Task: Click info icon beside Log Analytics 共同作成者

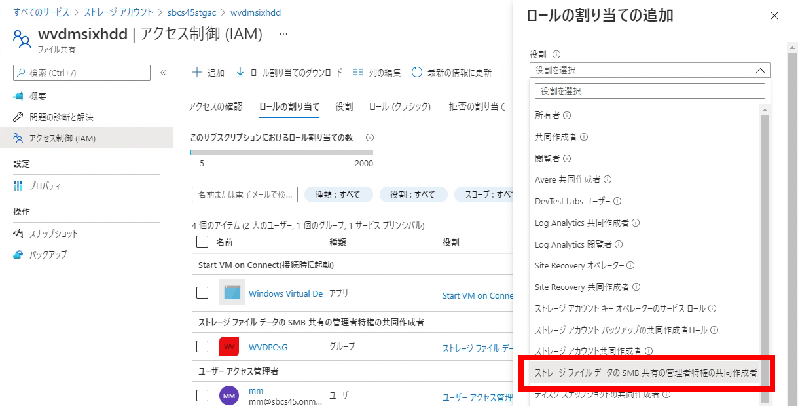Action: 636,223
